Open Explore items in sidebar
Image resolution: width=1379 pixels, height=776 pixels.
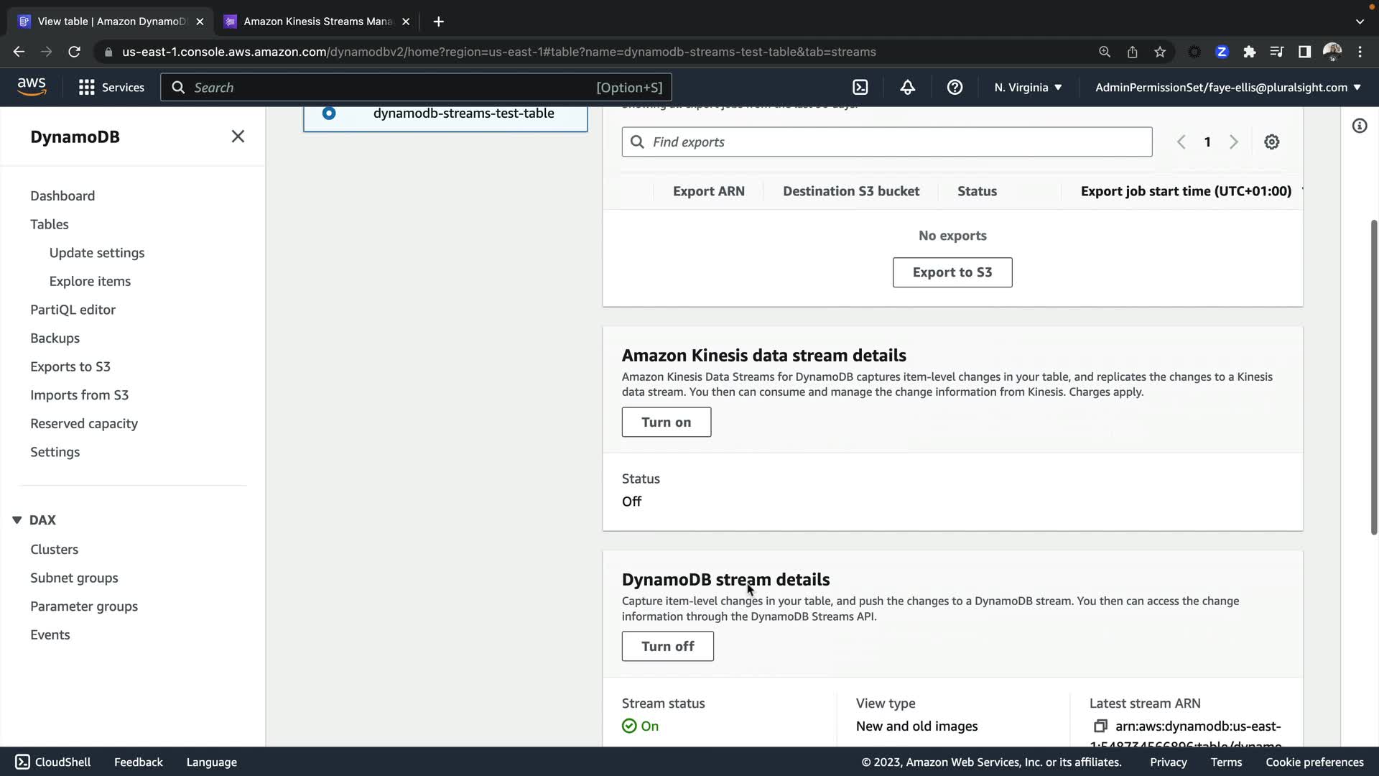click(90, 281)
